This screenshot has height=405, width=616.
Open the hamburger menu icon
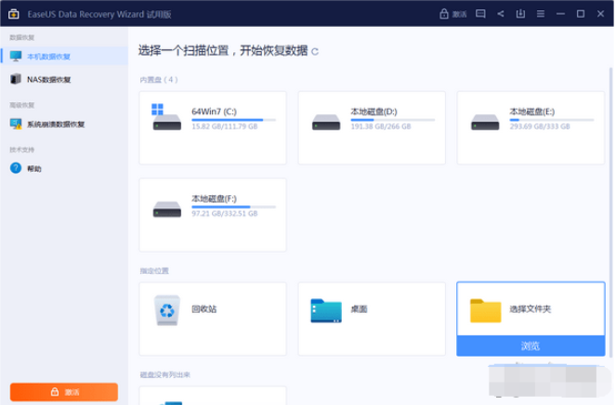click(x=541, y=14)
